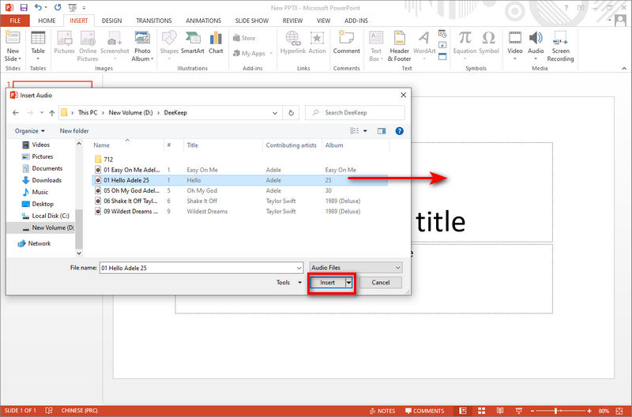This screenshot has height=417, width=632.
Task: Toggle the Comments pane
Action: (x=424, y=411)
